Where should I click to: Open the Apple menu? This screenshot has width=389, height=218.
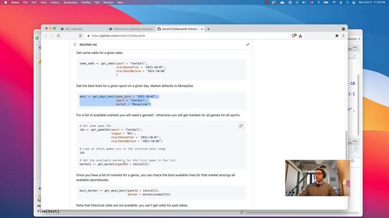click(5, 2)
